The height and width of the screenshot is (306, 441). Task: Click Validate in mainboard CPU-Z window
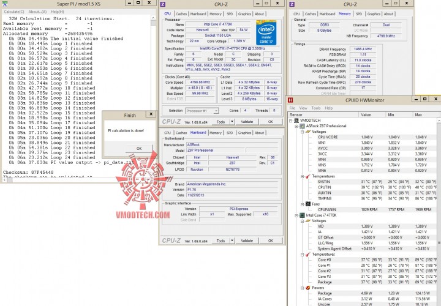[x=247, y=241]
